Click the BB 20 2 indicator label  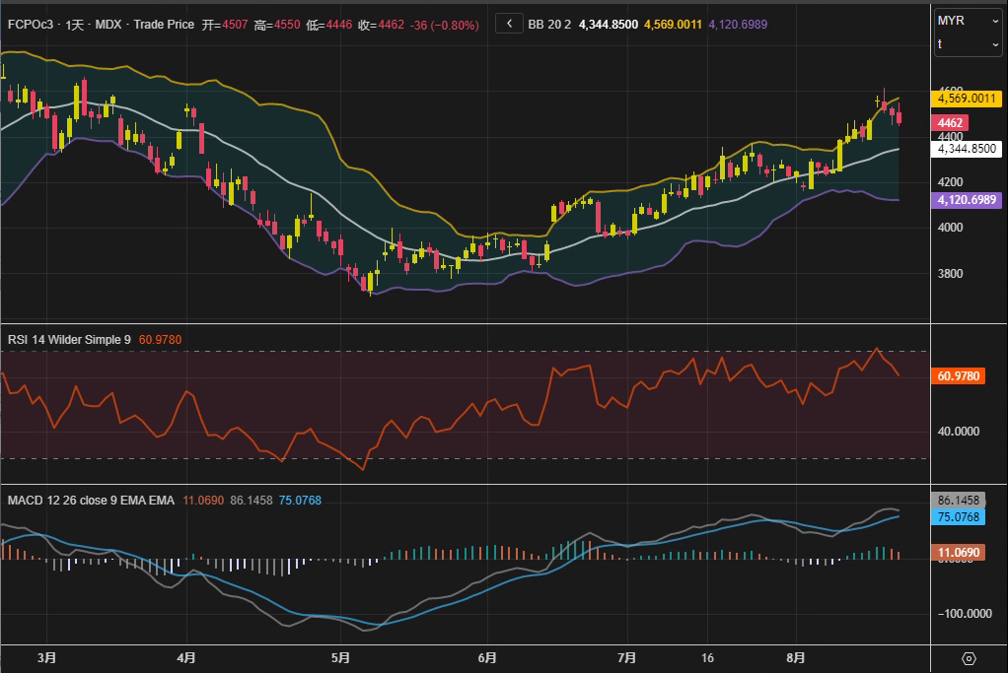(x=549, y=25)
